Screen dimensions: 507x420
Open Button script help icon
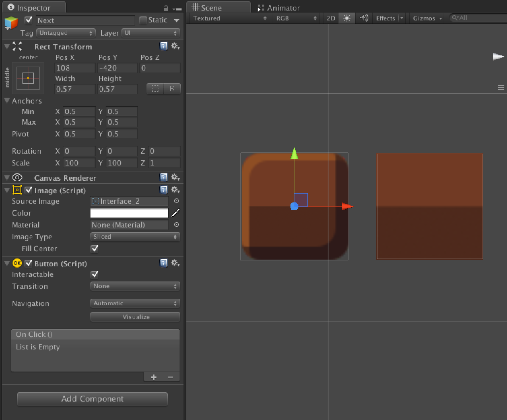pos(163,263)
